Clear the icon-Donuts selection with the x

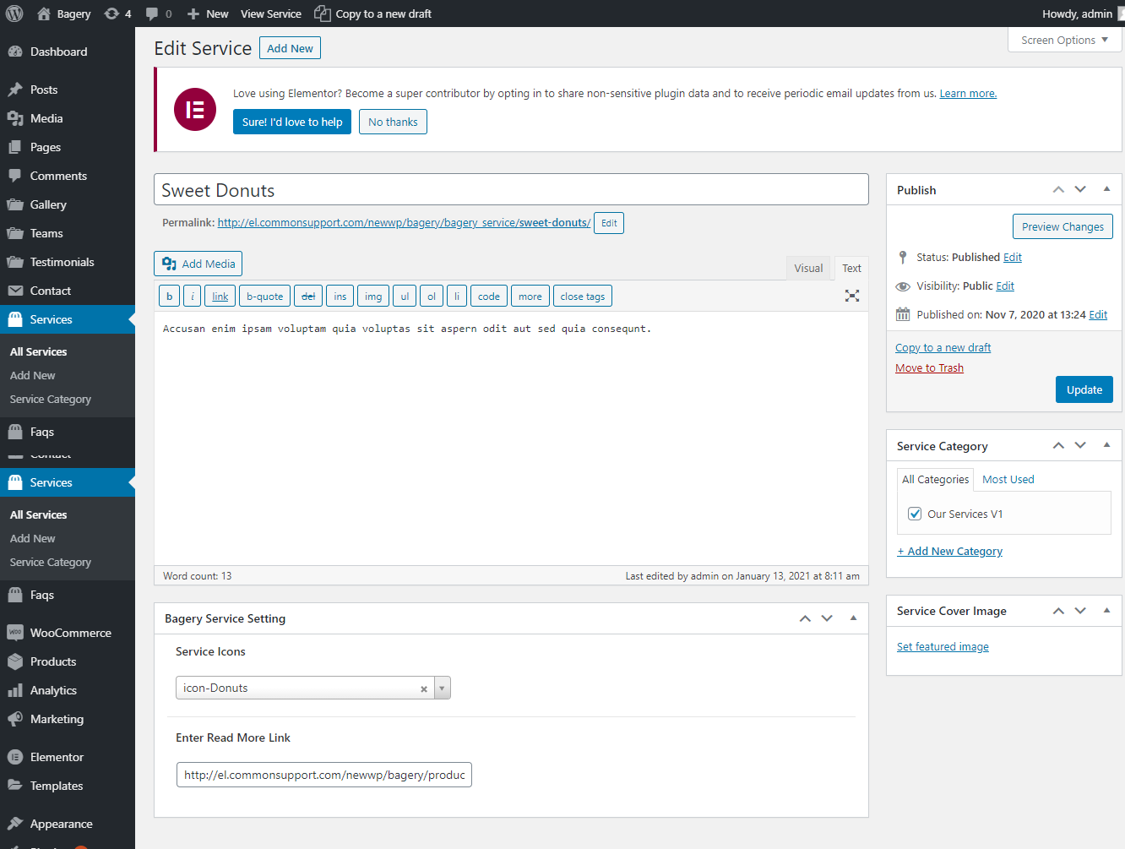click(424, 688)
